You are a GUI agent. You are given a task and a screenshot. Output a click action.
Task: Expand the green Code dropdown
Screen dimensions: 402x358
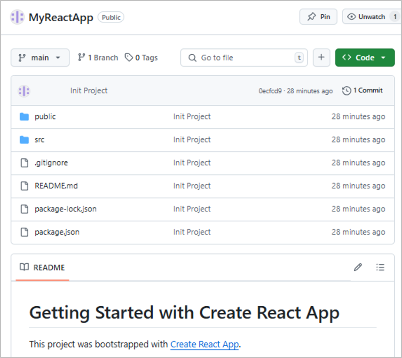click(x=365, y=58)
